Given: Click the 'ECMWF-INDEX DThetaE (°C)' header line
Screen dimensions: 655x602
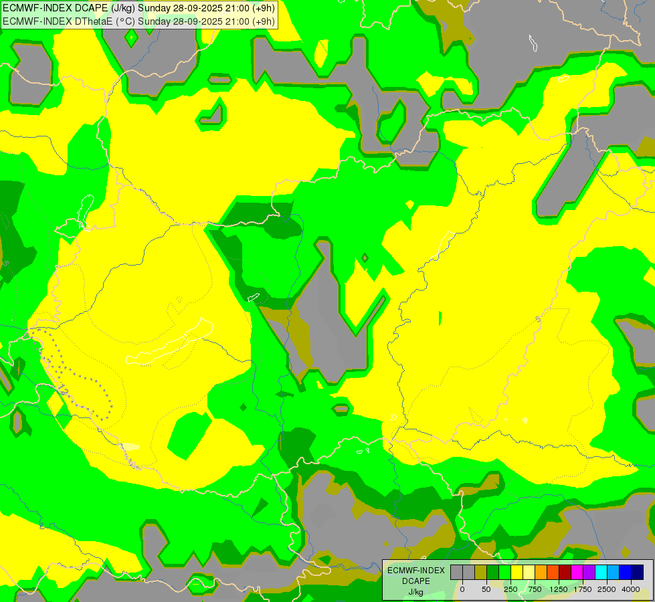Looking at the screenshot, I should point(138,21).
